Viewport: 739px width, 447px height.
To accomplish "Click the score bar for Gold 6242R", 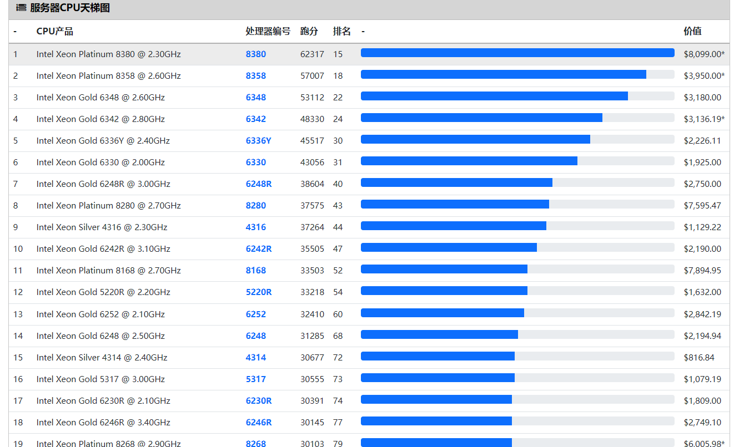I will 517,247.
